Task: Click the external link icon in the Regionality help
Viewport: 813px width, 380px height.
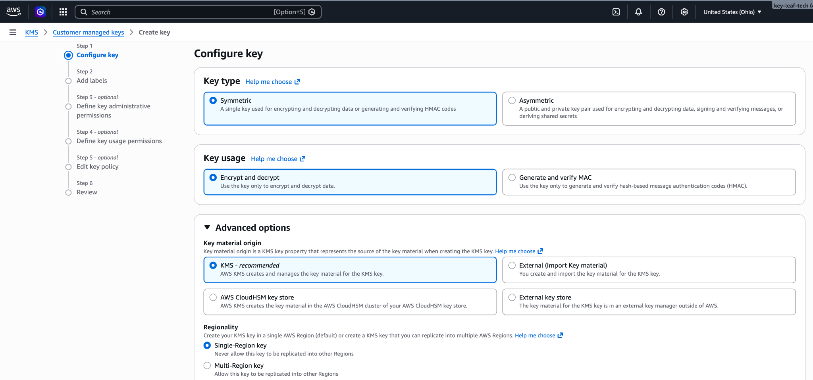Action: tap(560, 335)
